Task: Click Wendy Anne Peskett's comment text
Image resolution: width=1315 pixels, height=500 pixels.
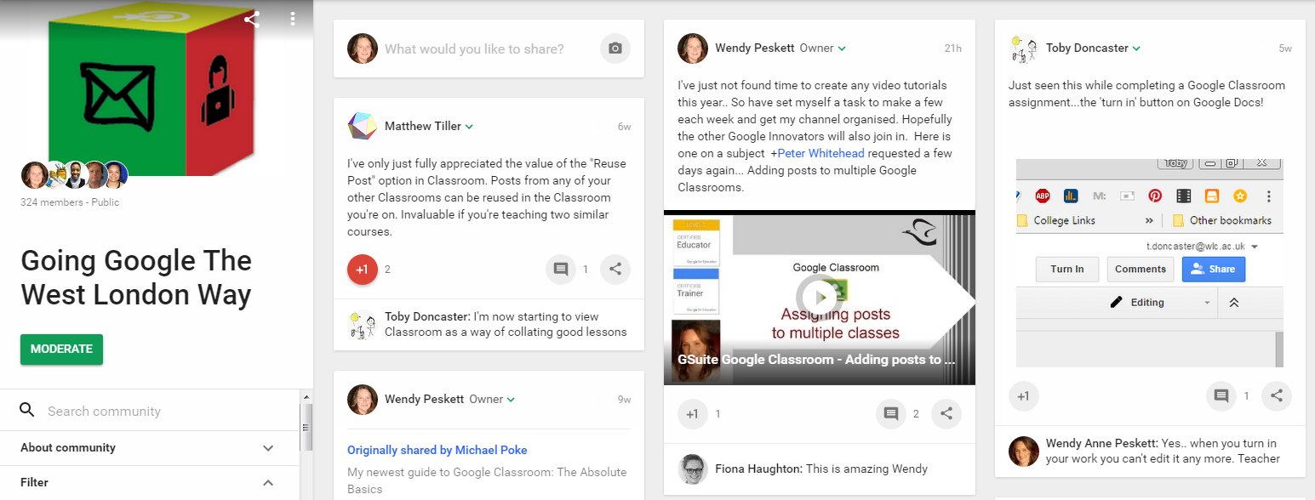Action: tap(1163, 451)
